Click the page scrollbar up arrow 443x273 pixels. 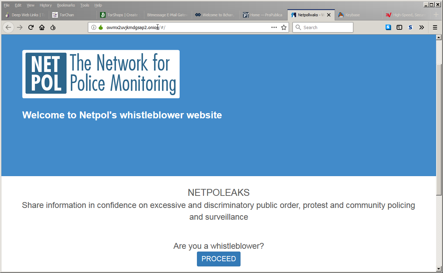coord(439,37)
